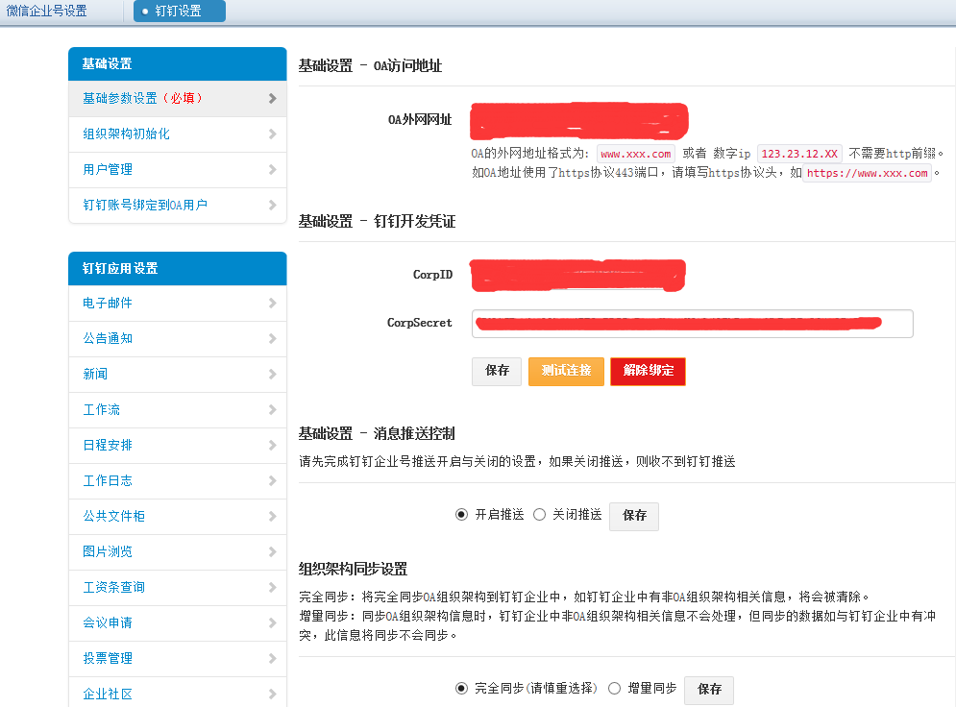The height and width of the screenshot is (707, 956).
Task: Click 保存 button under CorpSecret
Action: tap(497, 371)
